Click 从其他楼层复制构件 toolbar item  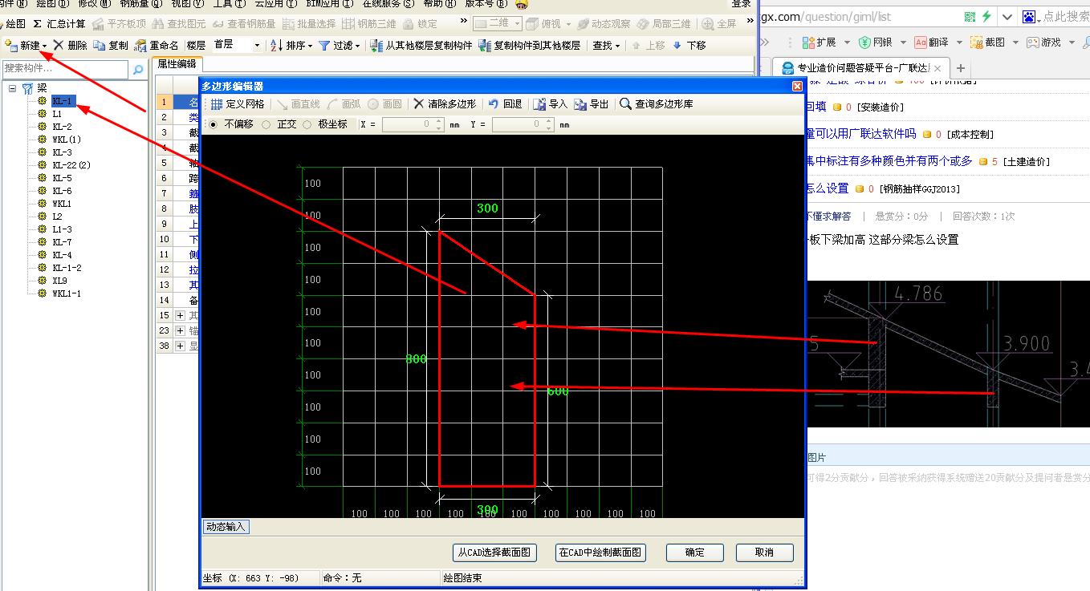[422, 46]
